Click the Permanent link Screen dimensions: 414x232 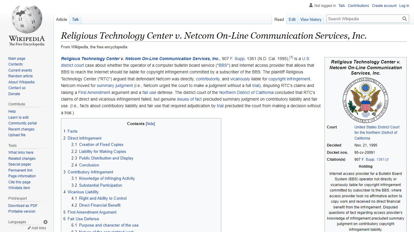click(20, 170)
